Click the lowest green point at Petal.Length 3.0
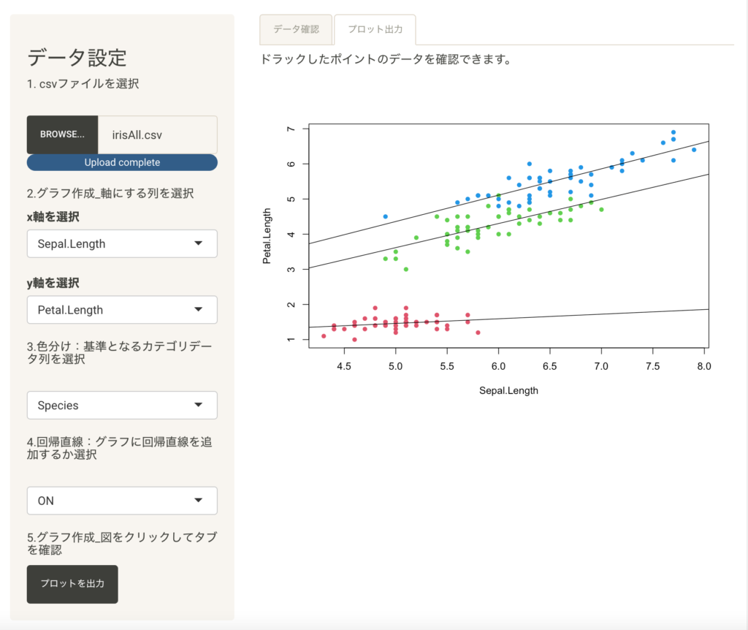The width and height of the screenshot is (748, 630). click(406, 269)
